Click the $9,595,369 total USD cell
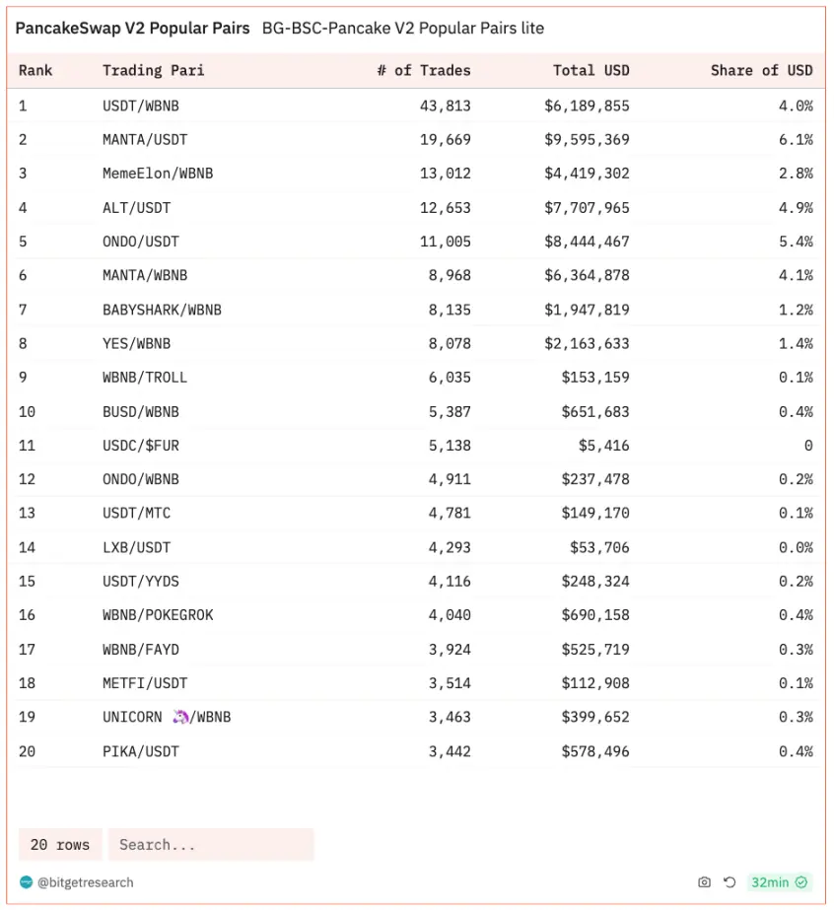This screenshot has height=910, width=834. 587,139
